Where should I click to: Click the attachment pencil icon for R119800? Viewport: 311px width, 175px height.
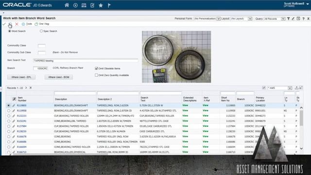pyautogui.click(x=14, y=105)
